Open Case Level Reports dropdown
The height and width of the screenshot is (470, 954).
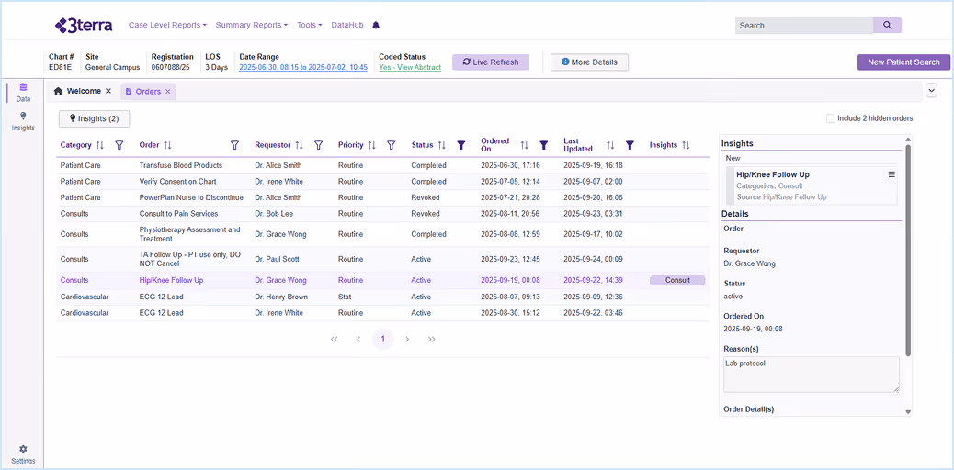tap(168, 25)
